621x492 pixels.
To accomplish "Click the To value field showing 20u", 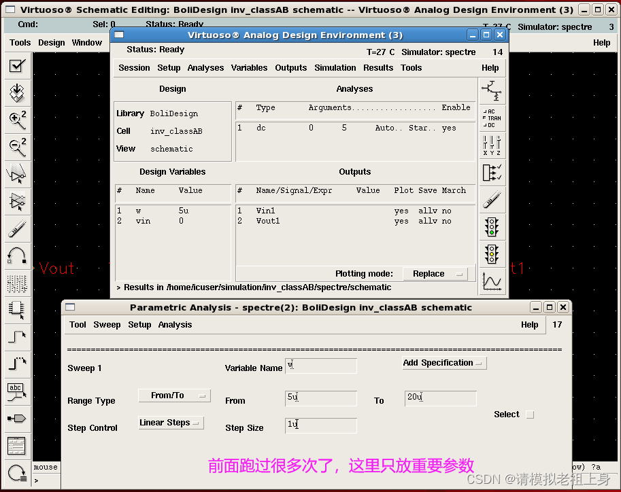I will pos(440,398).
